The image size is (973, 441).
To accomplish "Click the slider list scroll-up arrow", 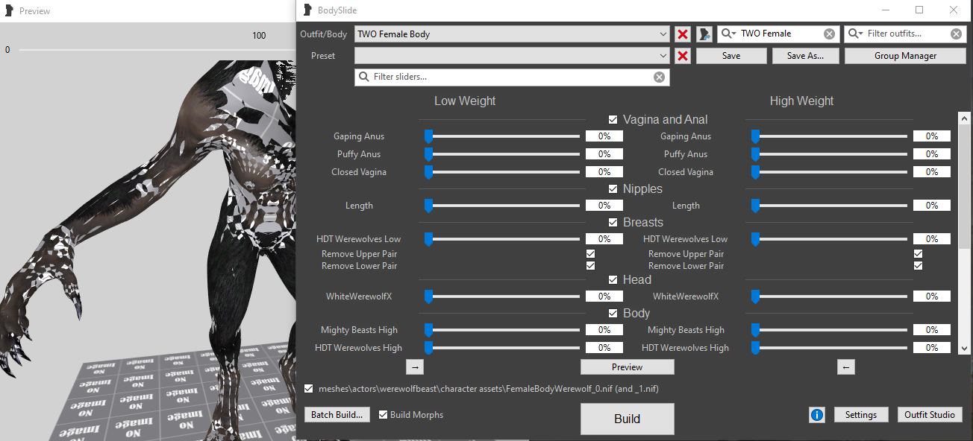I will coord(964,118).
